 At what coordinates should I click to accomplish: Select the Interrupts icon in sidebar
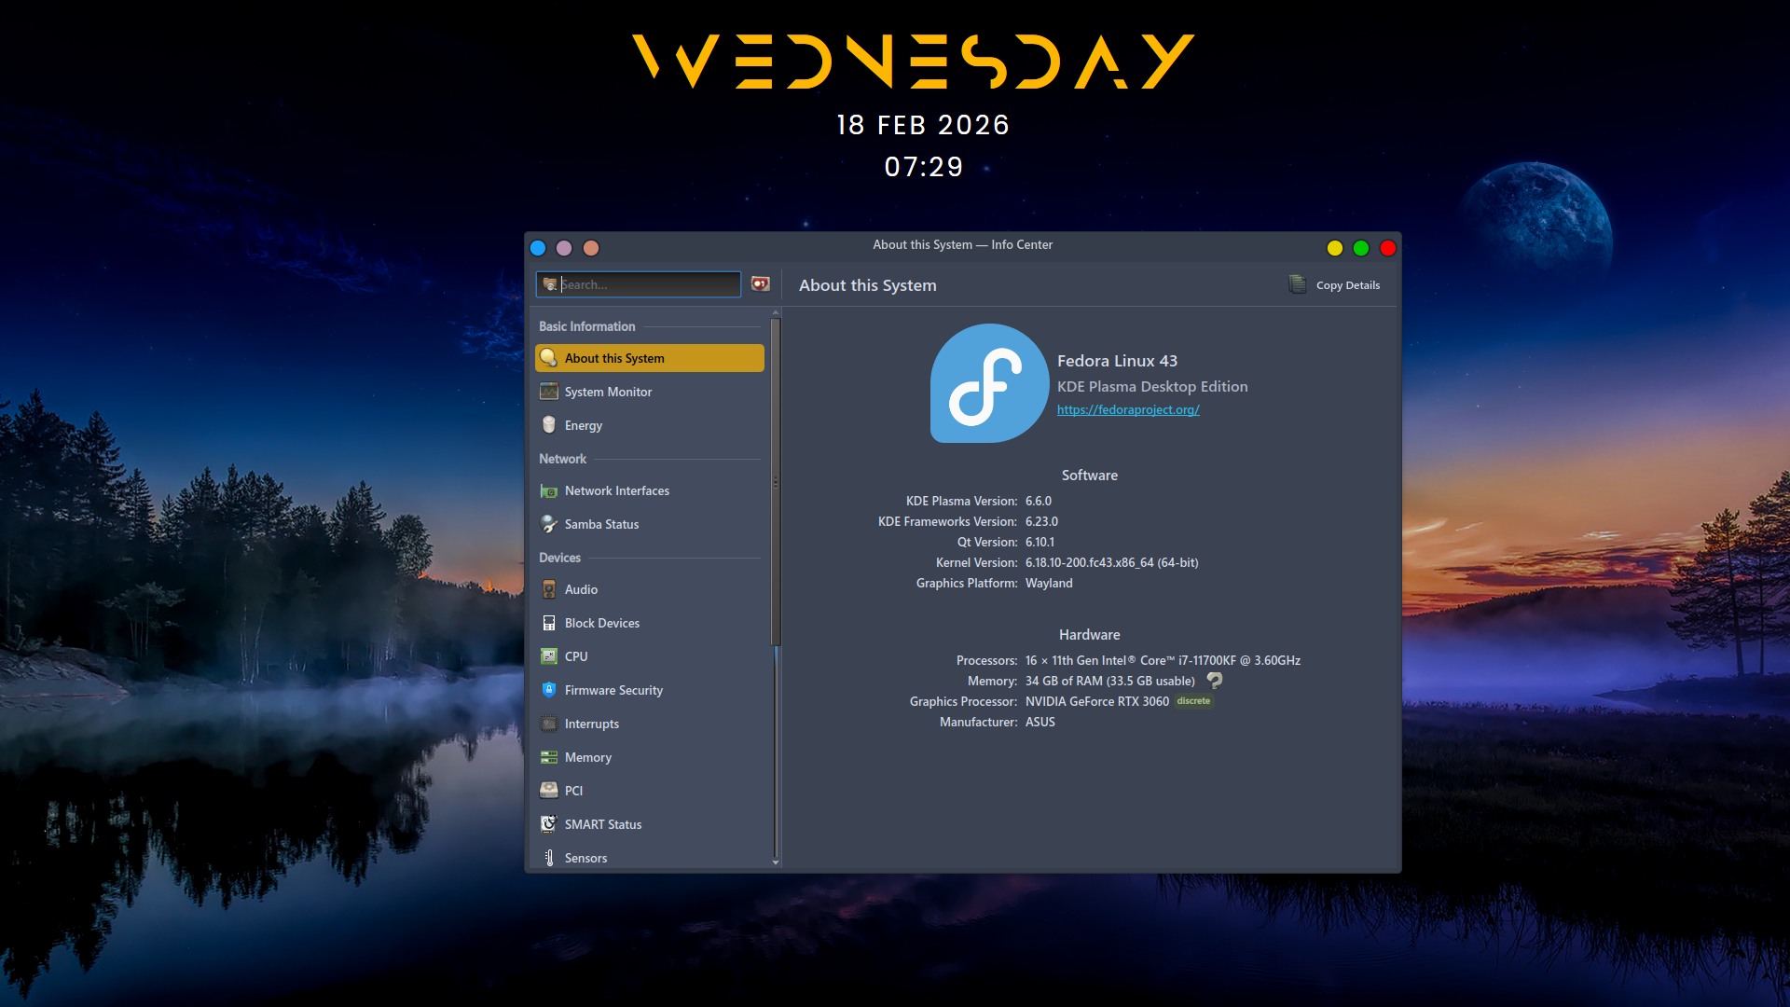[x=549, y=724]
